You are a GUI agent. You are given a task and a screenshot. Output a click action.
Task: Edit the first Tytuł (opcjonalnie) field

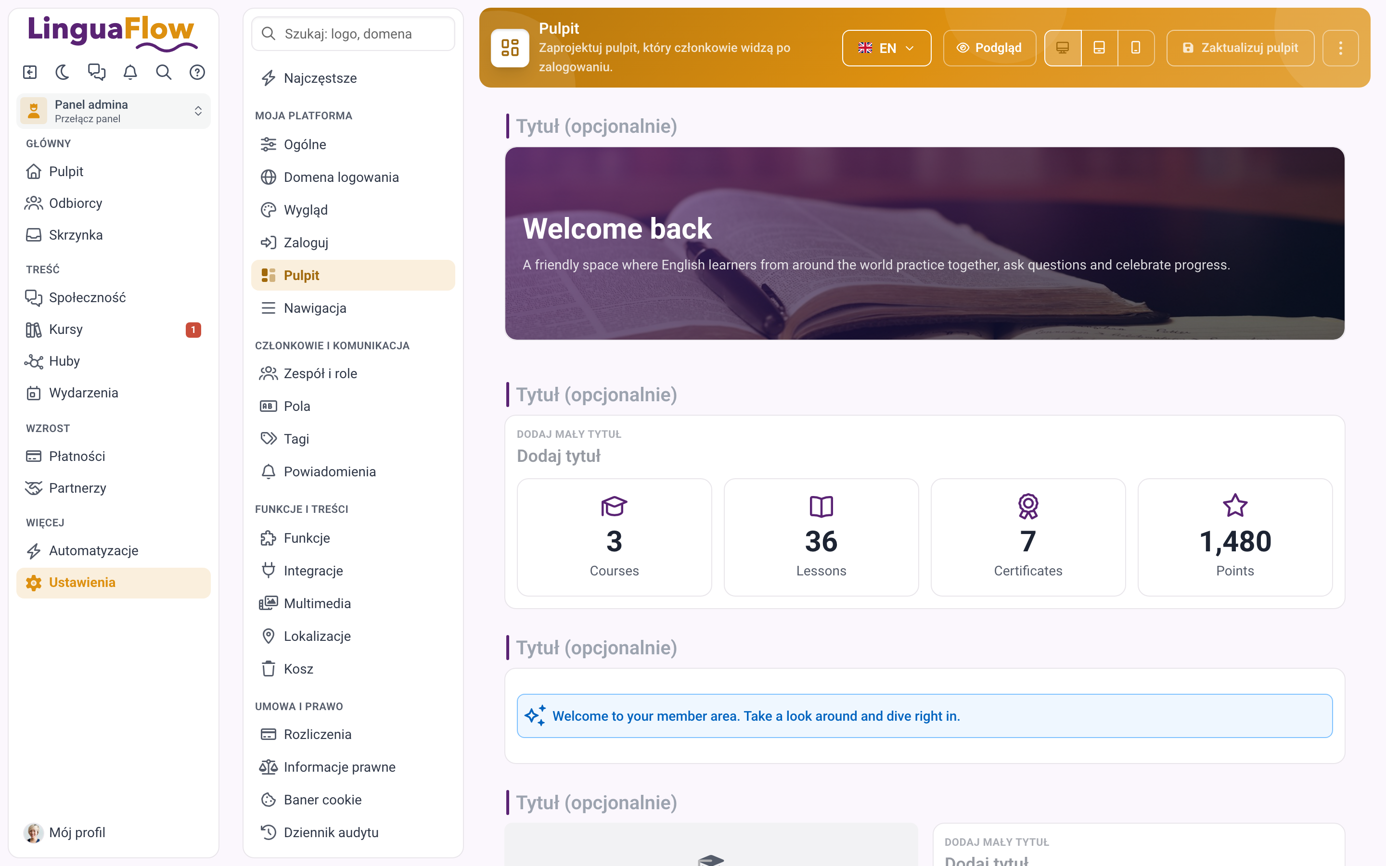596,126
